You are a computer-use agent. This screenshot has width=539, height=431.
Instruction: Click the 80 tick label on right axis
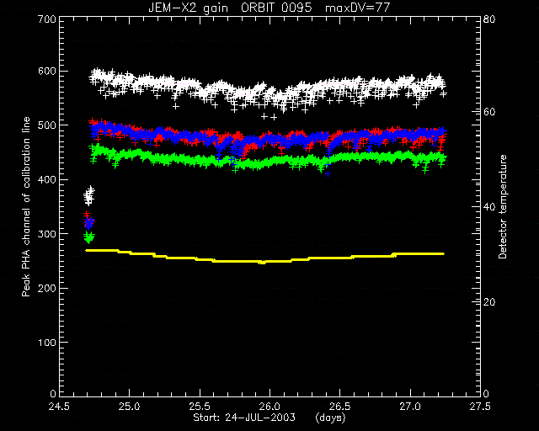tap(489, 19)
